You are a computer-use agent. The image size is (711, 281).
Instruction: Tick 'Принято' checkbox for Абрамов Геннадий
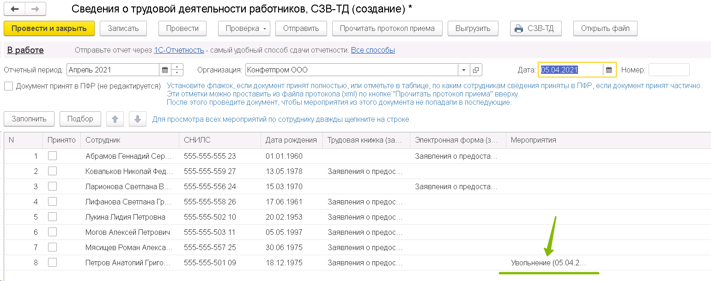click(53, 156)
